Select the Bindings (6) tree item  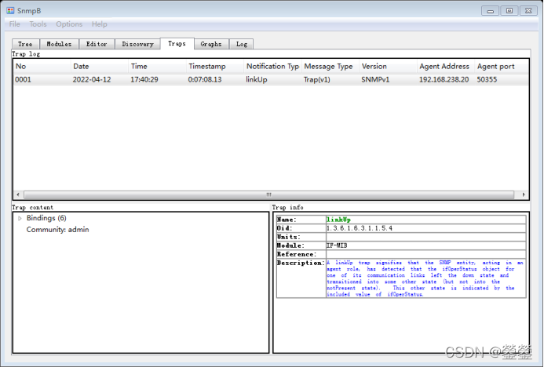pos(46,218)
